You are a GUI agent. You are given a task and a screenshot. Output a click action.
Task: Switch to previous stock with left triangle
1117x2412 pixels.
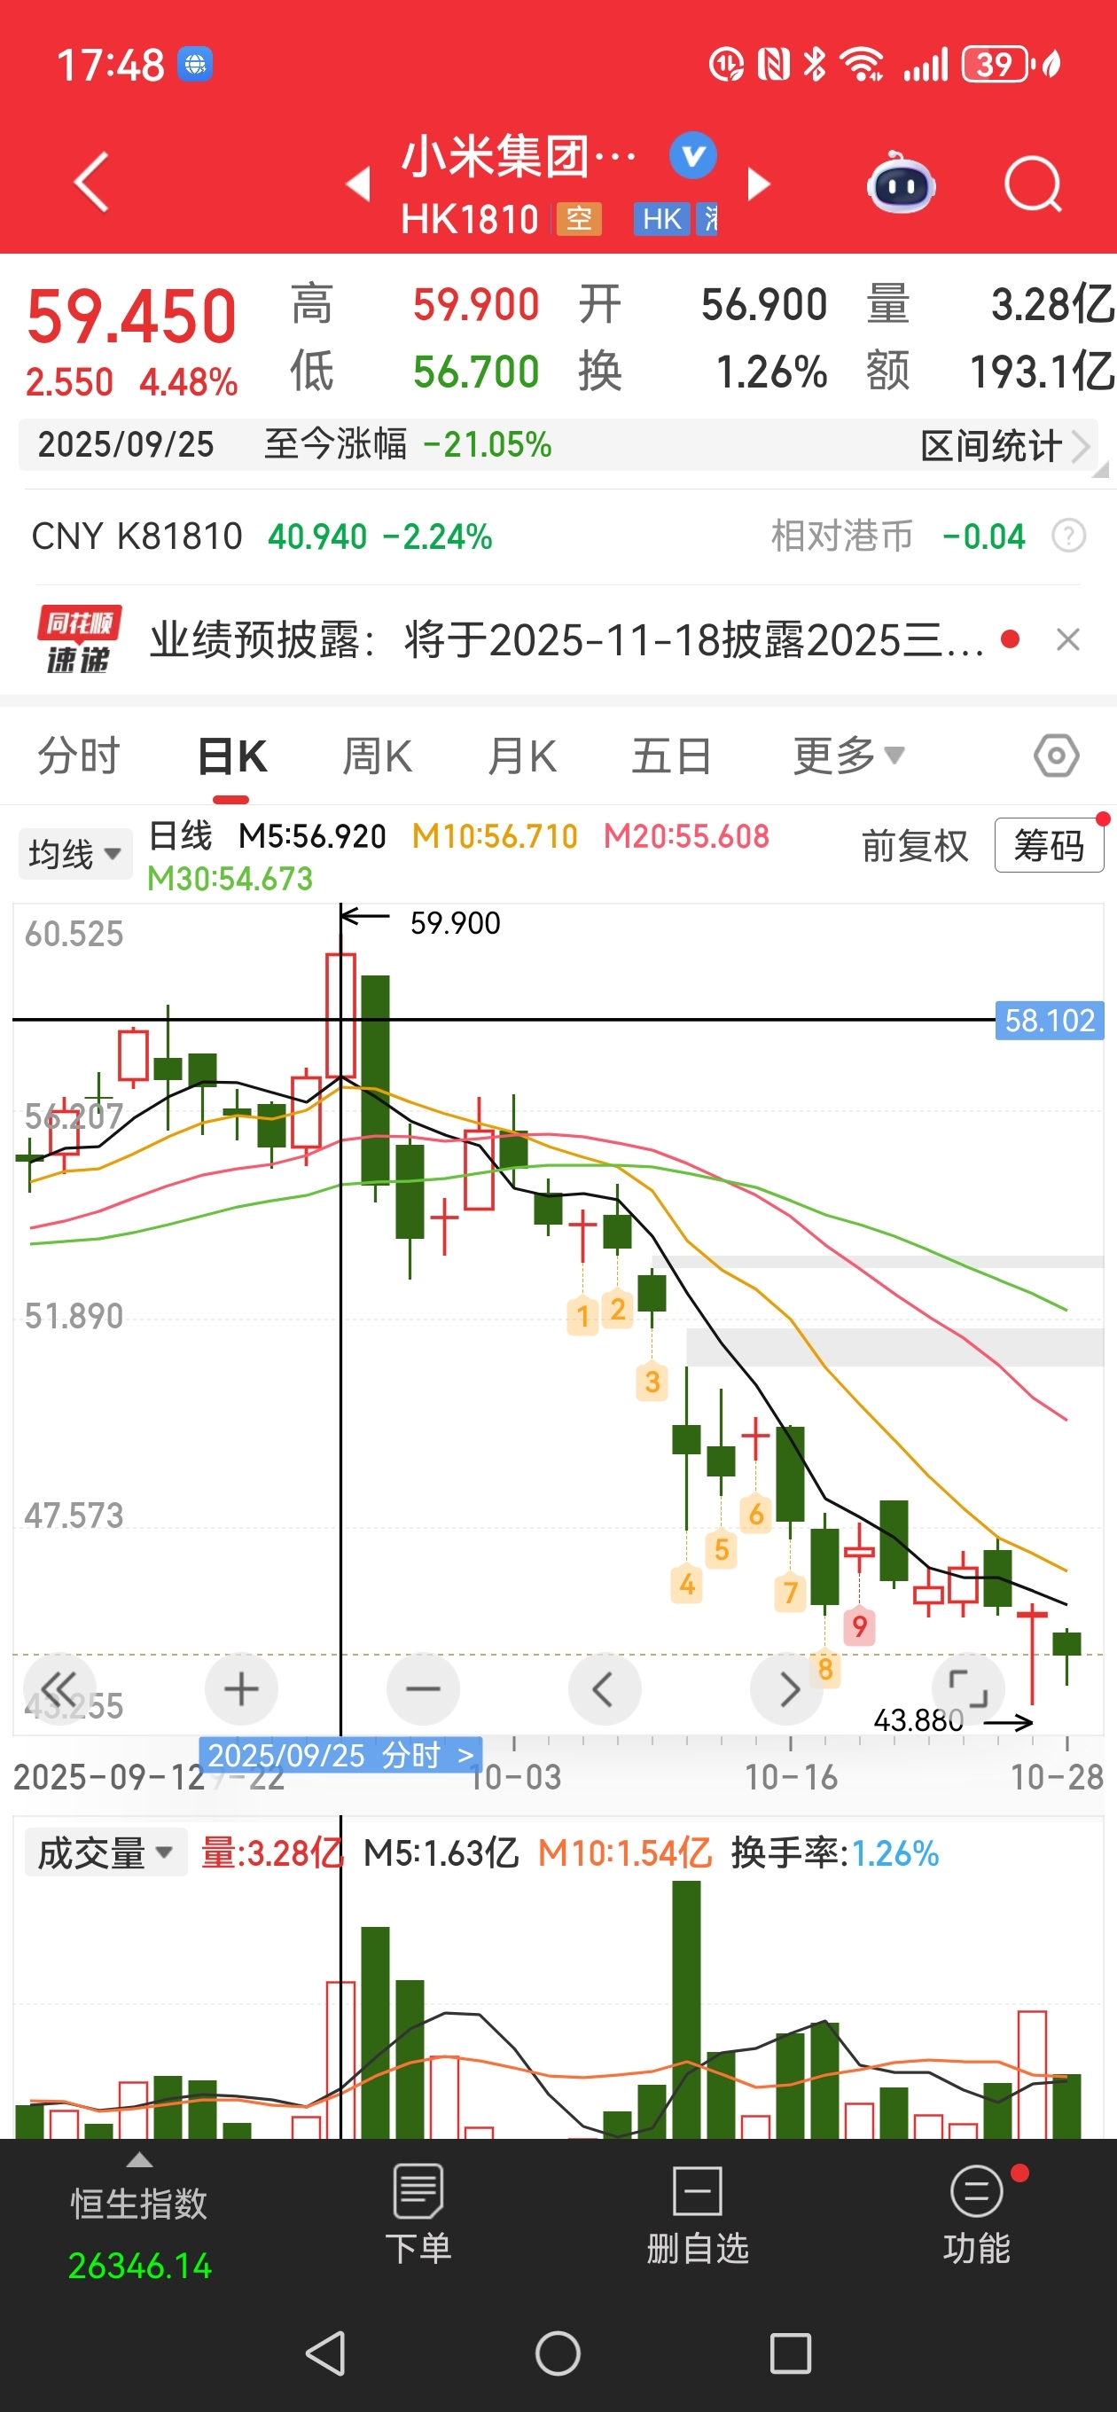pyautogui.click(x=359, y=184)
